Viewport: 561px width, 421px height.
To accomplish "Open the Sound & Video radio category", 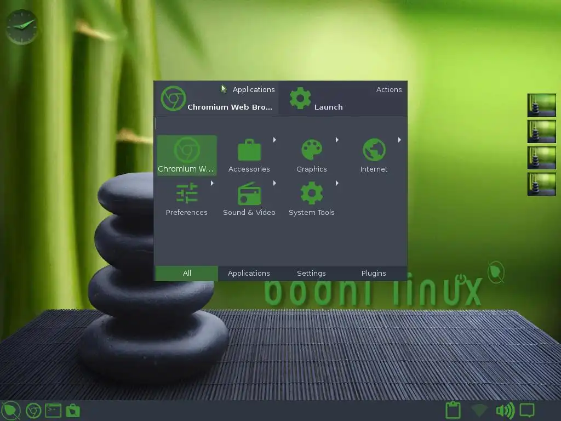I will tap(249, 194).
